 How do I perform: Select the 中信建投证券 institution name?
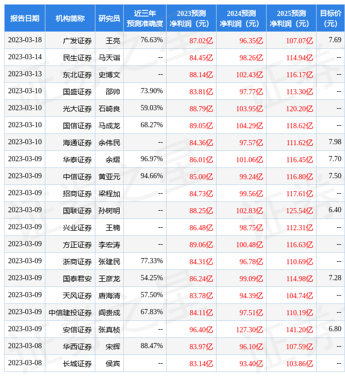[70, 312]
